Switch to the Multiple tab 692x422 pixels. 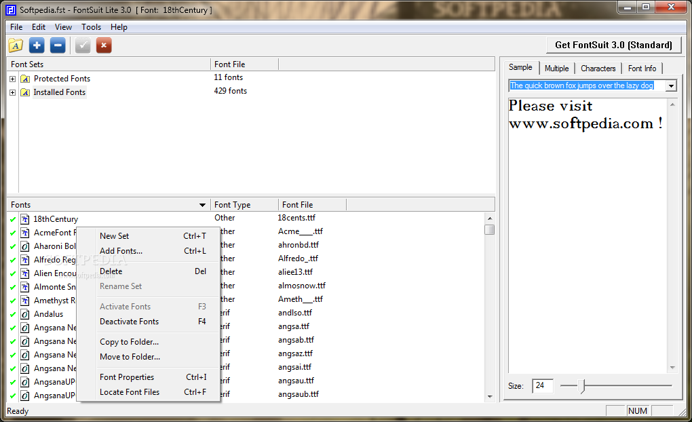click(x=556, y=69)
